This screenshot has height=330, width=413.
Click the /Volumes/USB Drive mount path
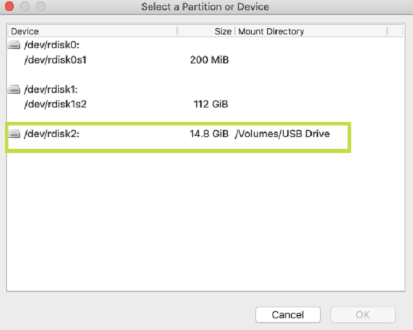tap(282, 134)
